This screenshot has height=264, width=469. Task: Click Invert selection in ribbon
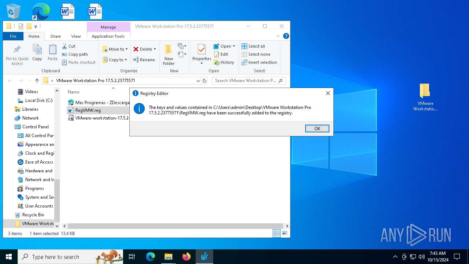click(259, 62)
